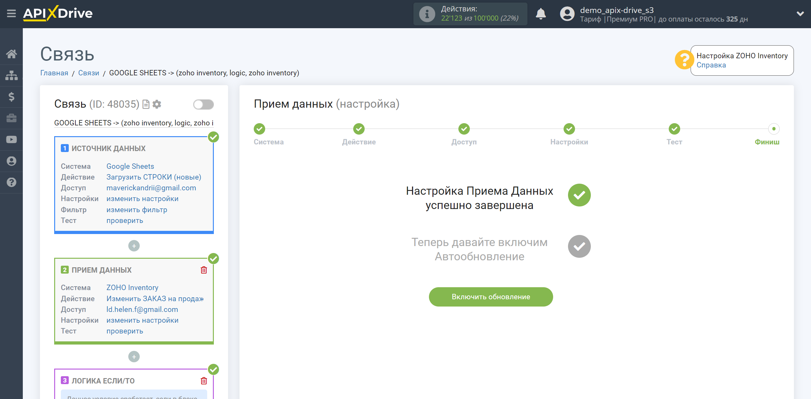Screen dimensions: 811x399
Task: Add block with plus below source block
Action: coord(134,246)
